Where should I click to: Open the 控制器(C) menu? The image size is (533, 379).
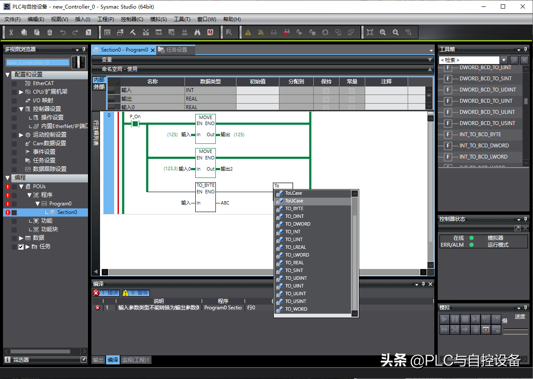click(132, 19)
